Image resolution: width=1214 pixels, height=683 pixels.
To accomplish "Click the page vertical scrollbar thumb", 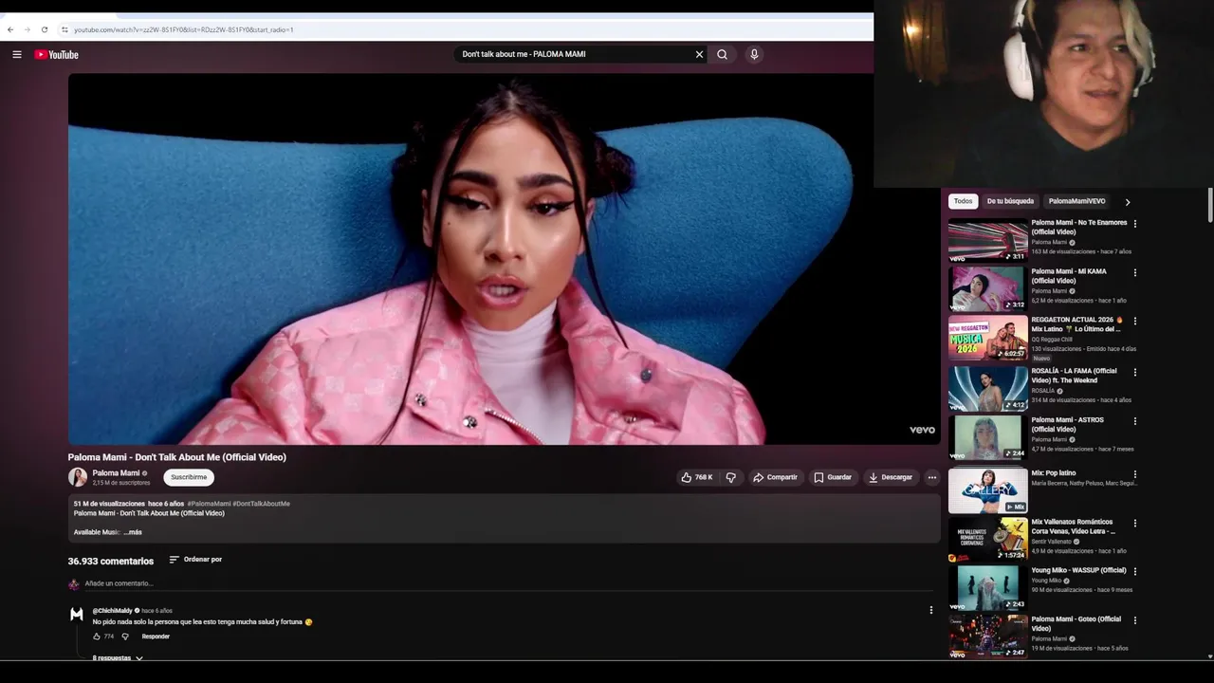I will click(1209, 206).
